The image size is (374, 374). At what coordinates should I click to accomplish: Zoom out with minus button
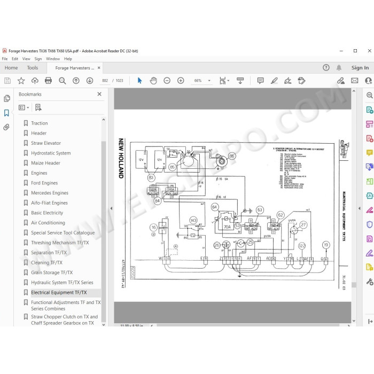[x=167, y=81]
